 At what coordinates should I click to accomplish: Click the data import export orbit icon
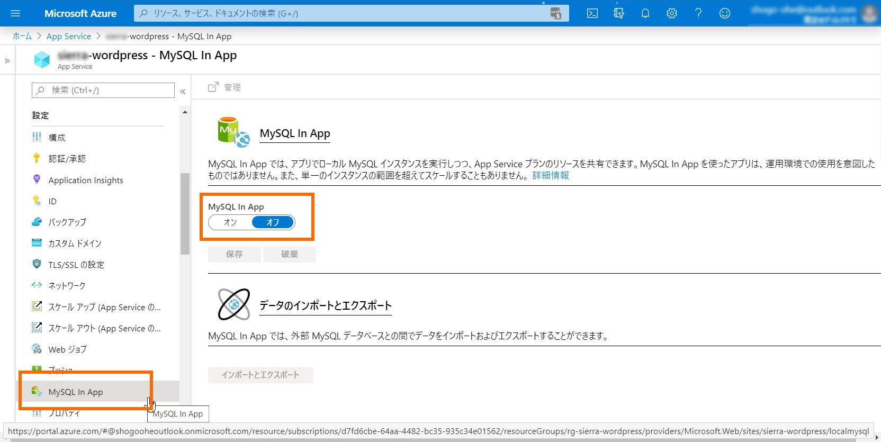coord(233,304)
